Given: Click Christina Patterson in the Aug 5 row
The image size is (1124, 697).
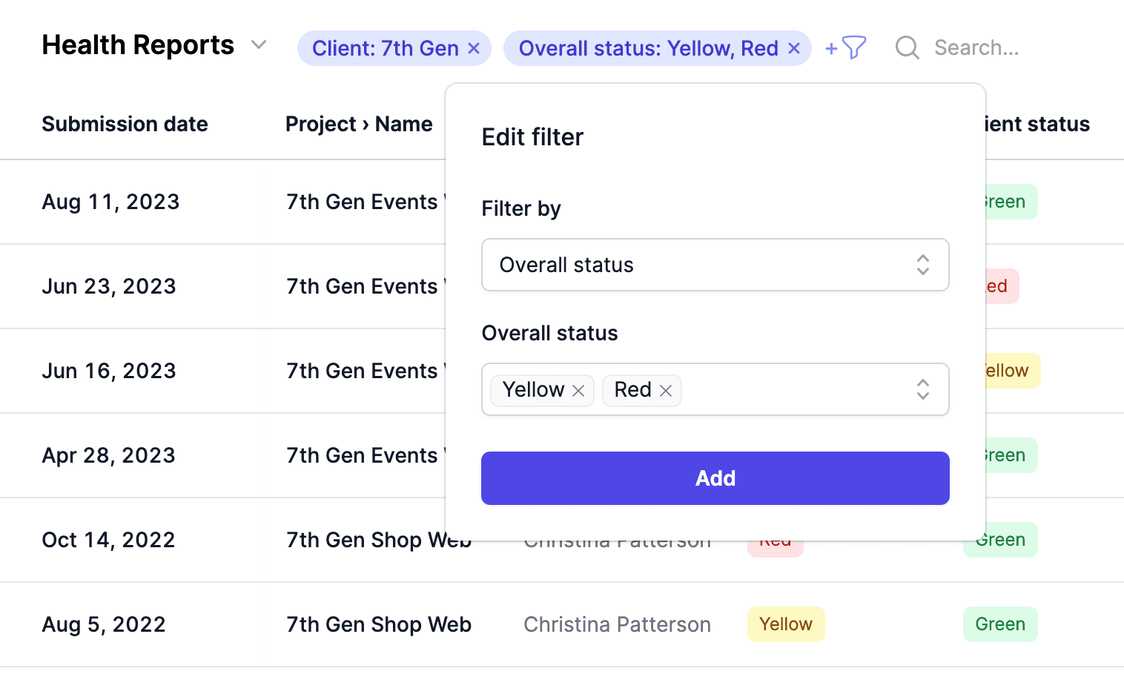Looking at the screenshot, I should (617, 624).
